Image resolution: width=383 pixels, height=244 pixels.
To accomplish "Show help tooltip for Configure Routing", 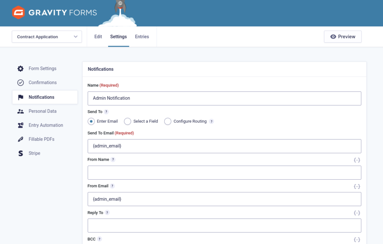I will pos(212,121).
